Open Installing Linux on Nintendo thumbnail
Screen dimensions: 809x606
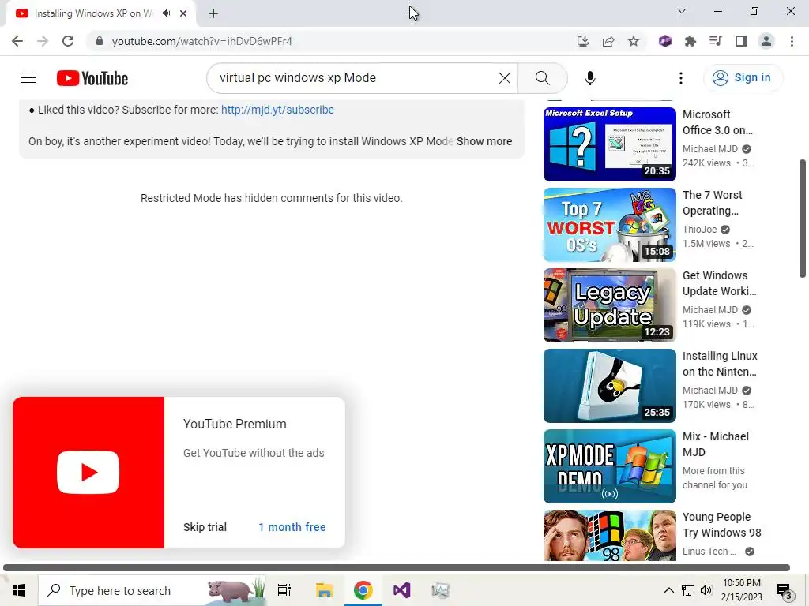coord(609,385)
